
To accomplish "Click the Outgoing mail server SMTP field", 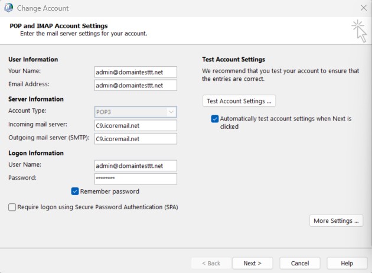I will point(136,139).
